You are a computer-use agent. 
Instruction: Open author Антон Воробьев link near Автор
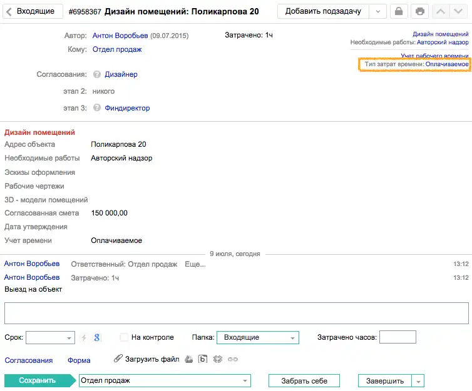[x=120, y=36]
